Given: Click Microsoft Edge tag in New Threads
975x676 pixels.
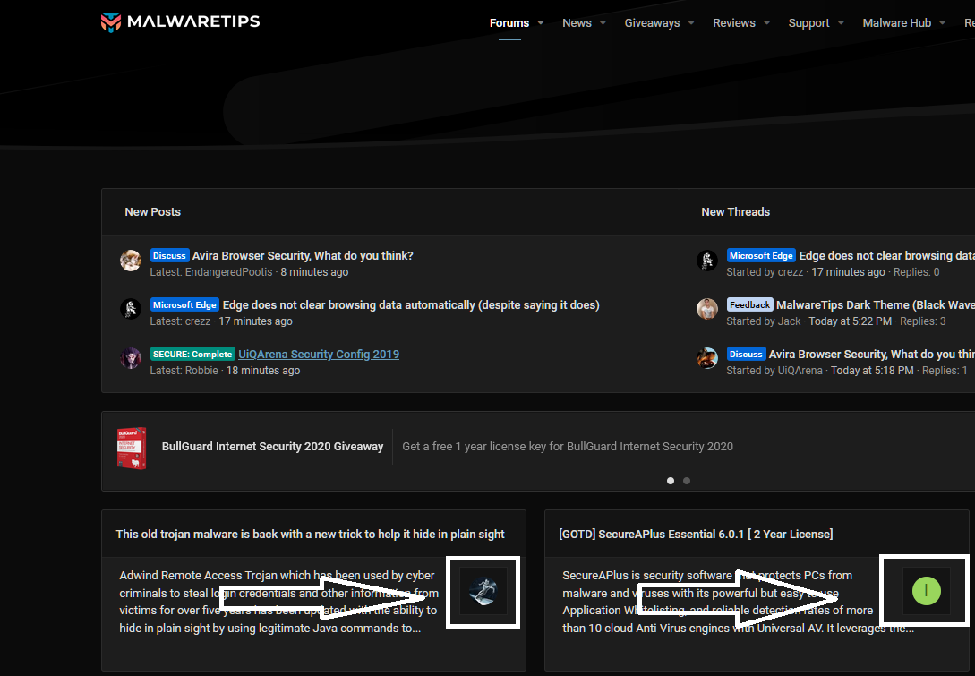Looking at the screenshot, I should click(x=761, y=255).
